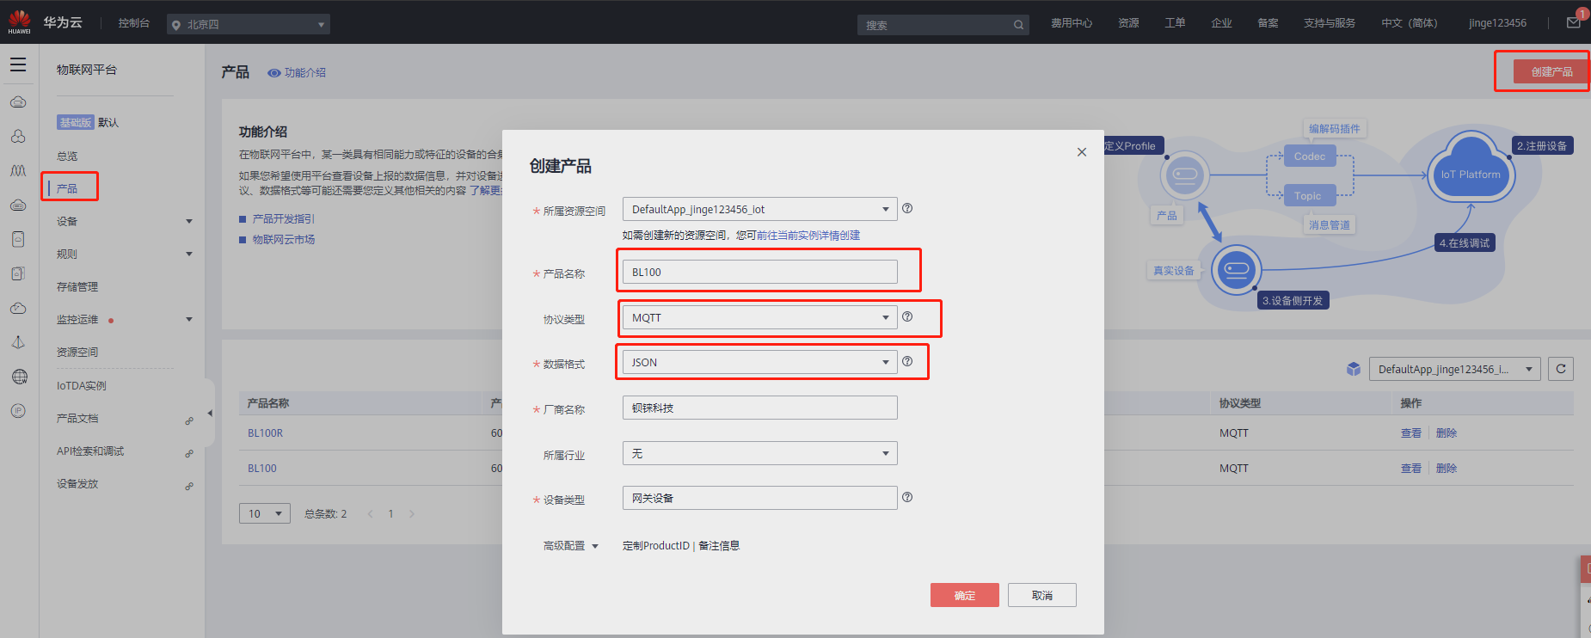Image resolution: width=1591 pixels, height=638 pixels.
Task: Click the 控制台 console link
Action: pyautogui.click(x=134, y=23)
